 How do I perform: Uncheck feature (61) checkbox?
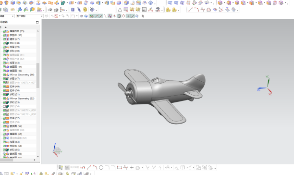[x=4, y=134]
